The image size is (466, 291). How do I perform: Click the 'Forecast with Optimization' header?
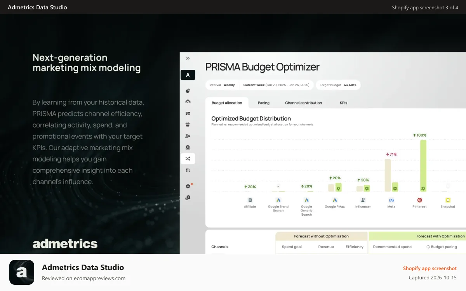440,236
